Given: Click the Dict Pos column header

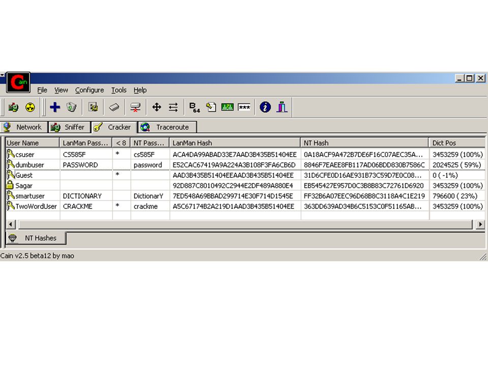Looking at the screenshot, I should coord(457,143).
